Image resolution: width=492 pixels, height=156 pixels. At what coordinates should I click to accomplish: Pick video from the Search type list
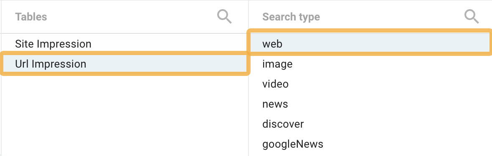(x=370, y=84)
